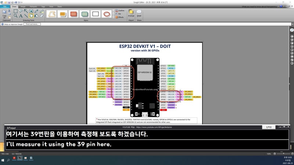This screenshot has height=165, width=294.
Task: Choose the Fill bucket tool
Action: click(x=36, y=16)
